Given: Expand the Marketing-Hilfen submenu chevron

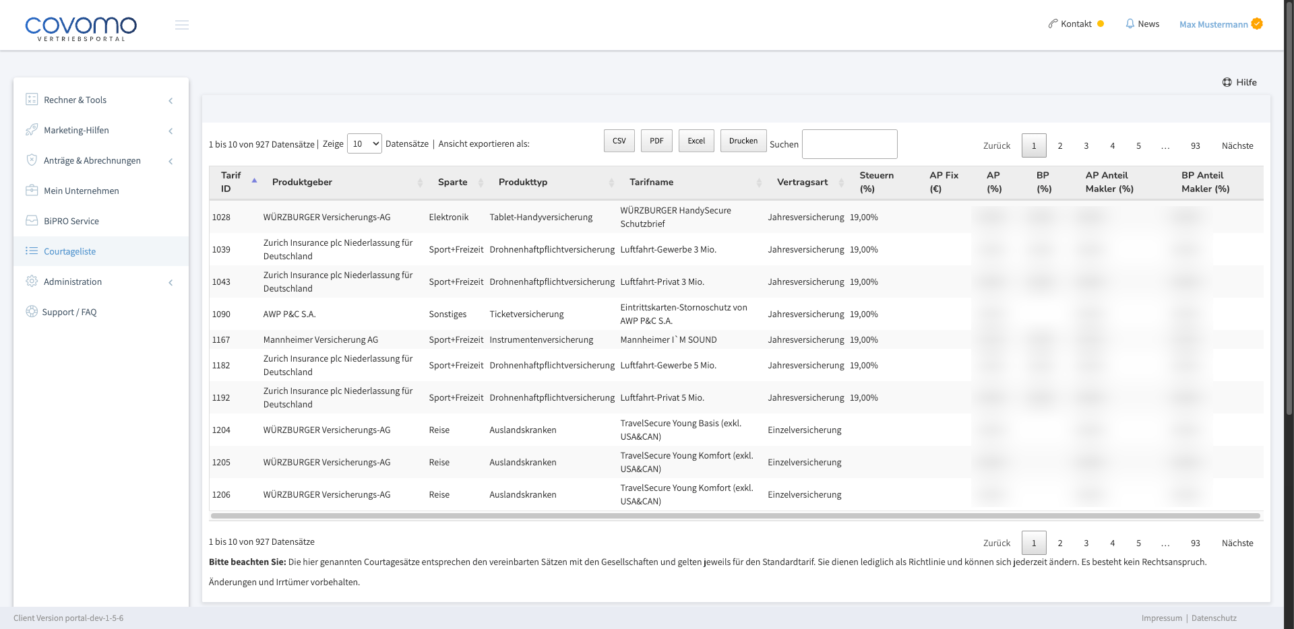Looking at the screenshot, I should click(171, 131).
